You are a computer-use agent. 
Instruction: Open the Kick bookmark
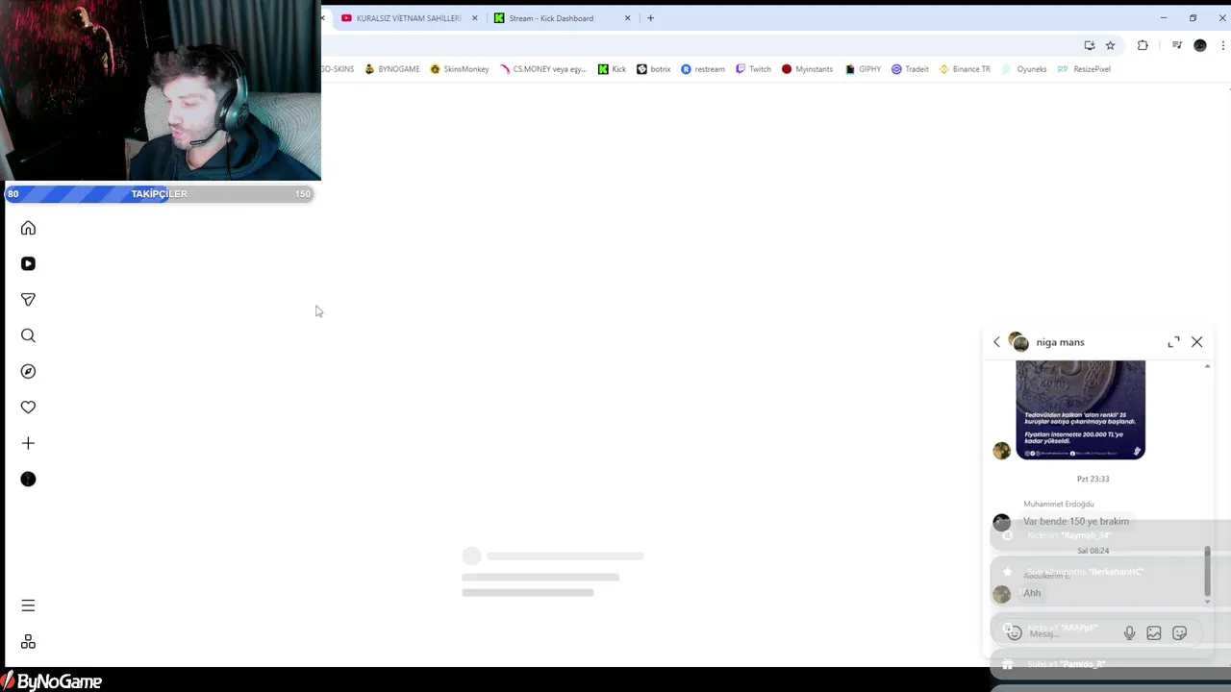tap(612, 69)
